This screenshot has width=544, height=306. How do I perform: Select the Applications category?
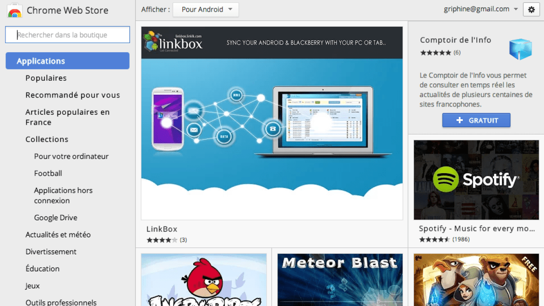click(68, 61)
